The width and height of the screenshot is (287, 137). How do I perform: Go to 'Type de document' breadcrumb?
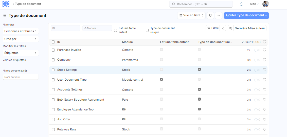pos(28,4)
